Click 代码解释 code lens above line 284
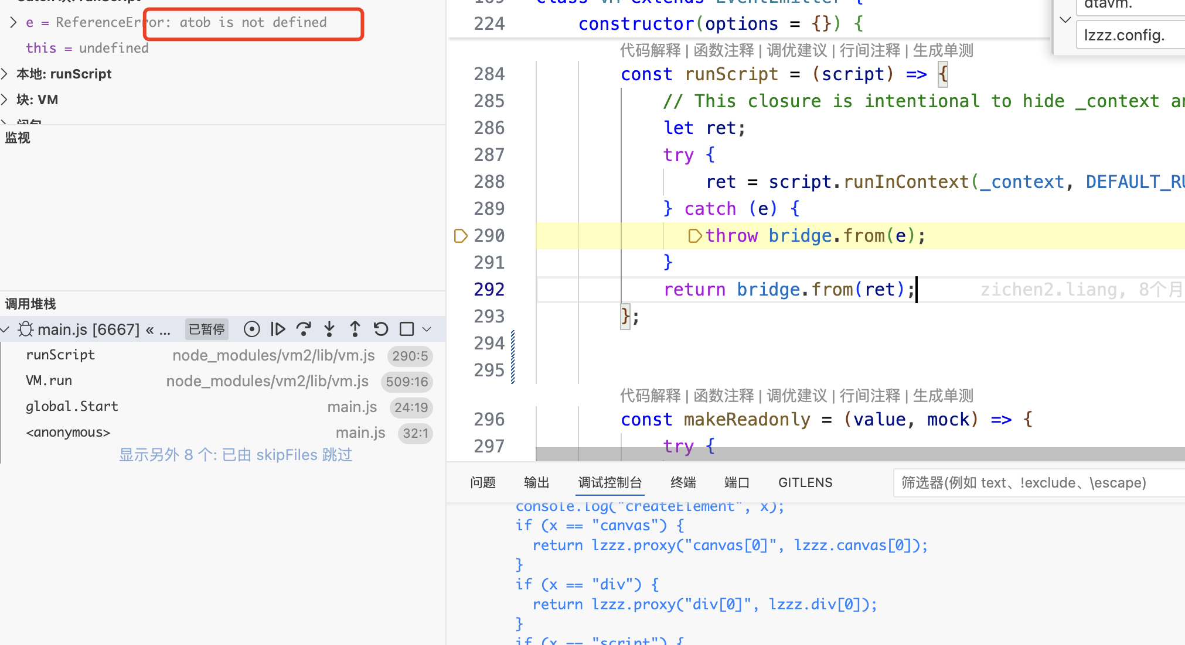Image resolution: width=1185 pixels, height=645 pixels. (650, 50)
